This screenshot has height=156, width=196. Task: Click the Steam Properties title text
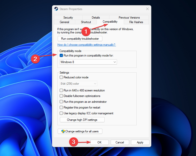pos(71,9)
